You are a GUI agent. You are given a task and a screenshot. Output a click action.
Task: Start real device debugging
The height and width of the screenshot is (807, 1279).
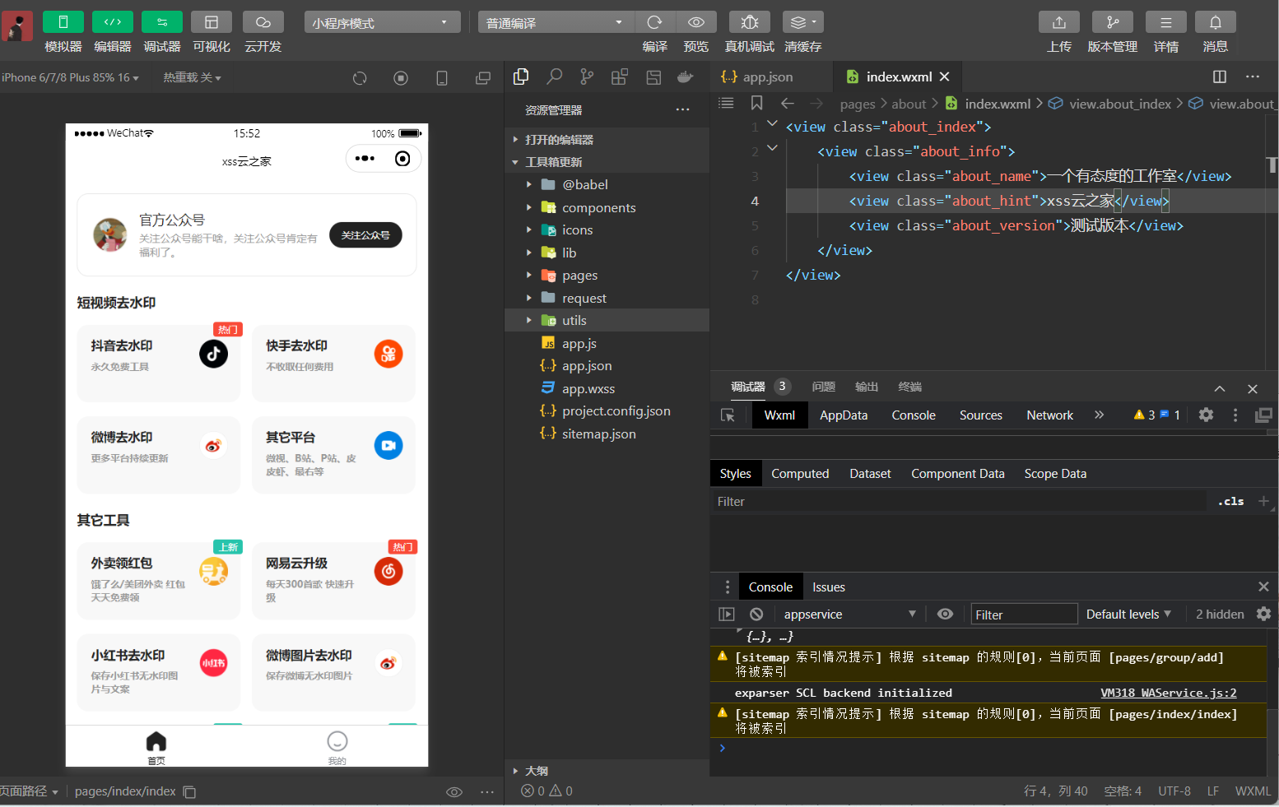click(x=750, y=22)
